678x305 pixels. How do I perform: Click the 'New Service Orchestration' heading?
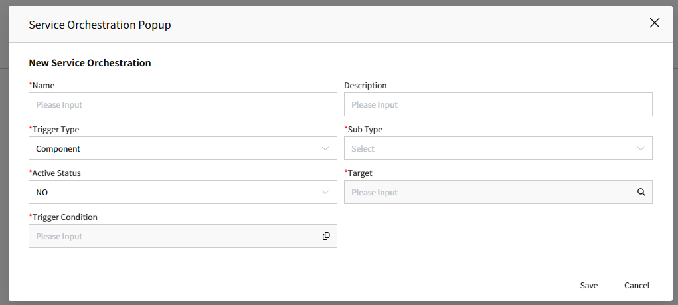(90, 62)
